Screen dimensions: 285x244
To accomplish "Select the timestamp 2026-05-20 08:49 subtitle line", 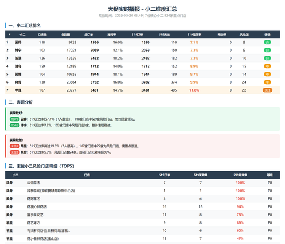I will [x=142, y=16].
